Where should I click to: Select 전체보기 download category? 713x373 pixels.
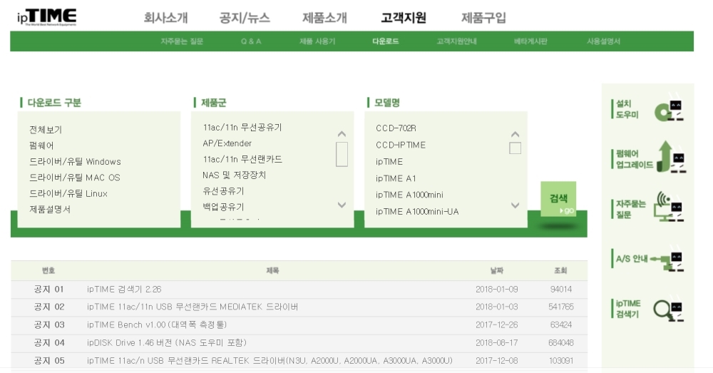coord(46,130)
